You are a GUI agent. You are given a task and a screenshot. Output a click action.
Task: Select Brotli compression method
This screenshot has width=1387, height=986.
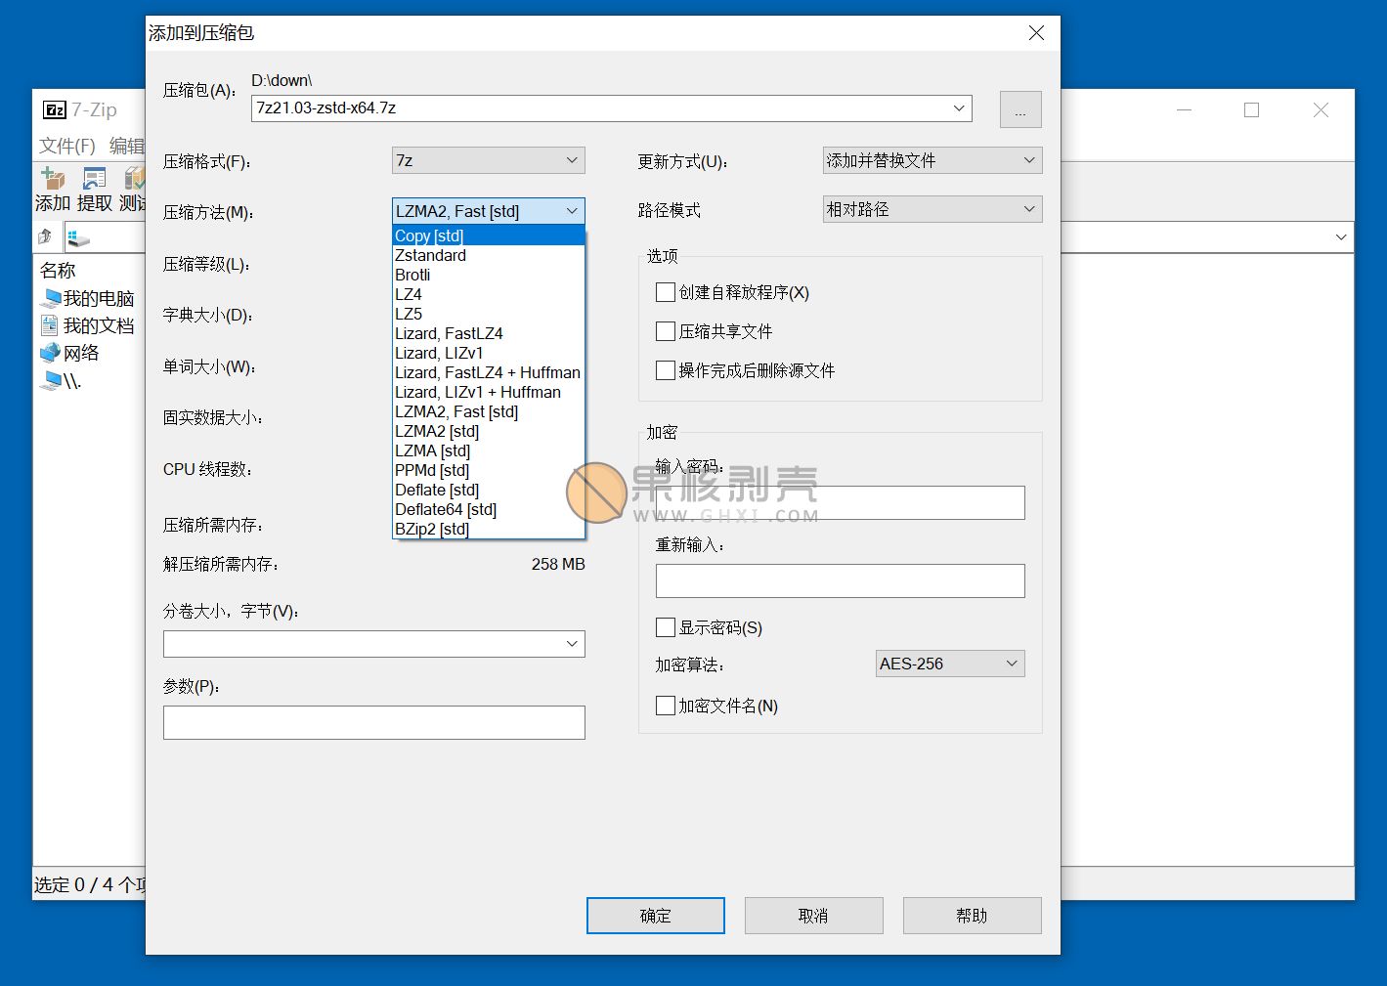(489, 275)
